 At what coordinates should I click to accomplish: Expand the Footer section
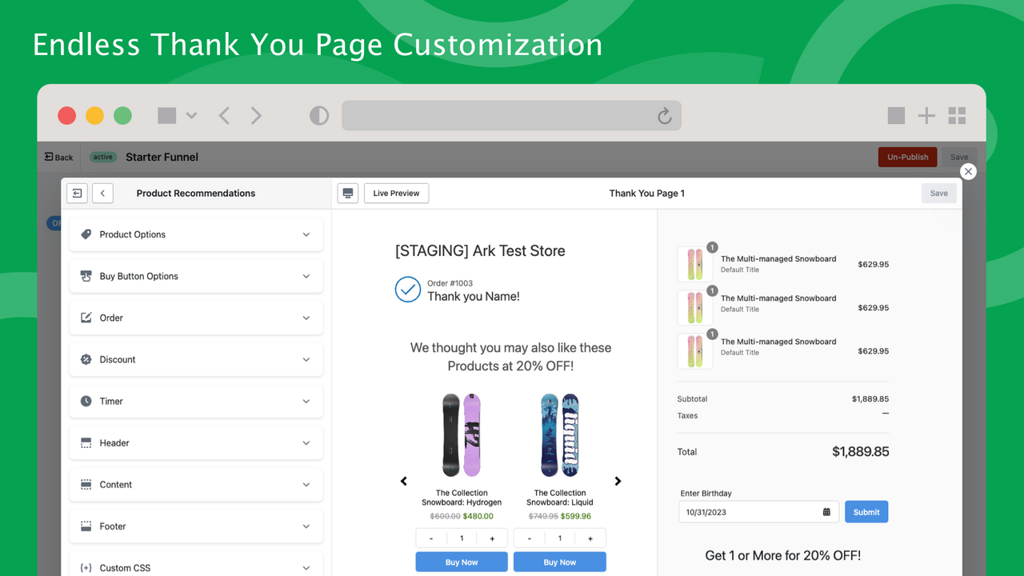point(306,526)
